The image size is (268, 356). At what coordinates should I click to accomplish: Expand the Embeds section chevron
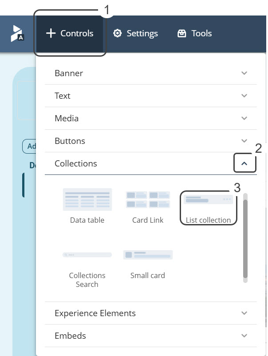pyautogui.click(x=244, y=336)
